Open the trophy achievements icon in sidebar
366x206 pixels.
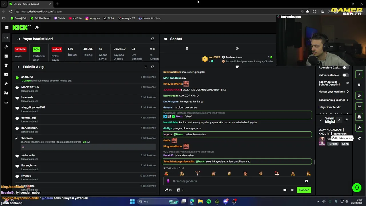coord(6,65)
